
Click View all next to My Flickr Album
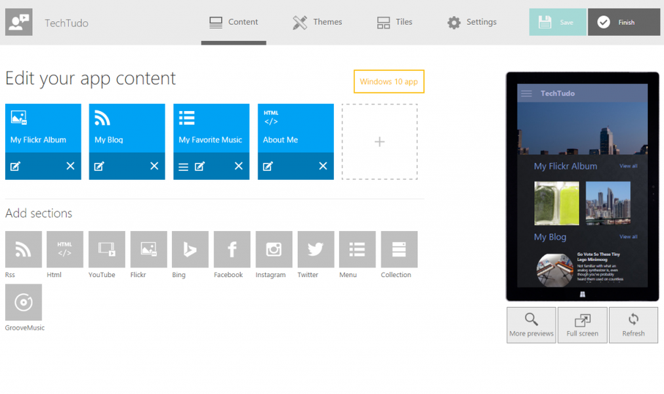[629, 166]
